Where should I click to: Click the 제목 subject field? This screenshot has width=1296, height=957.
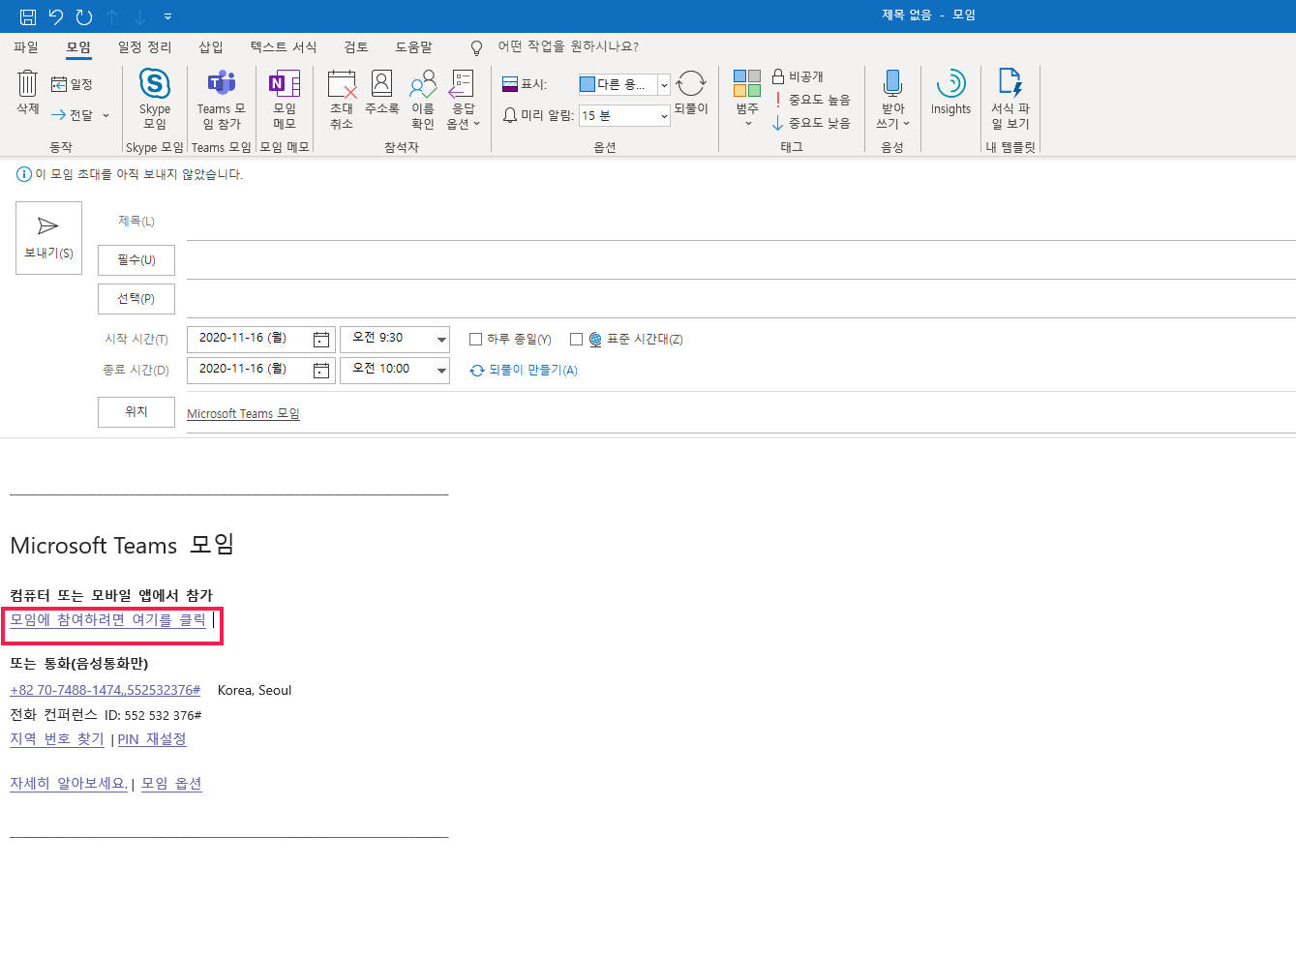[740, 223]
